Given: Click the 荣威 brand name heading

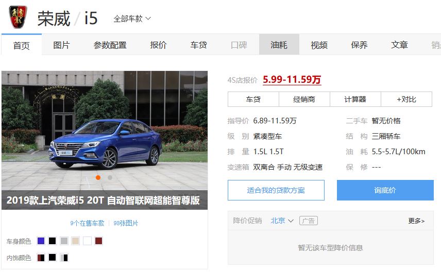Looking at the screenshot, I should [x=54, y=19].
